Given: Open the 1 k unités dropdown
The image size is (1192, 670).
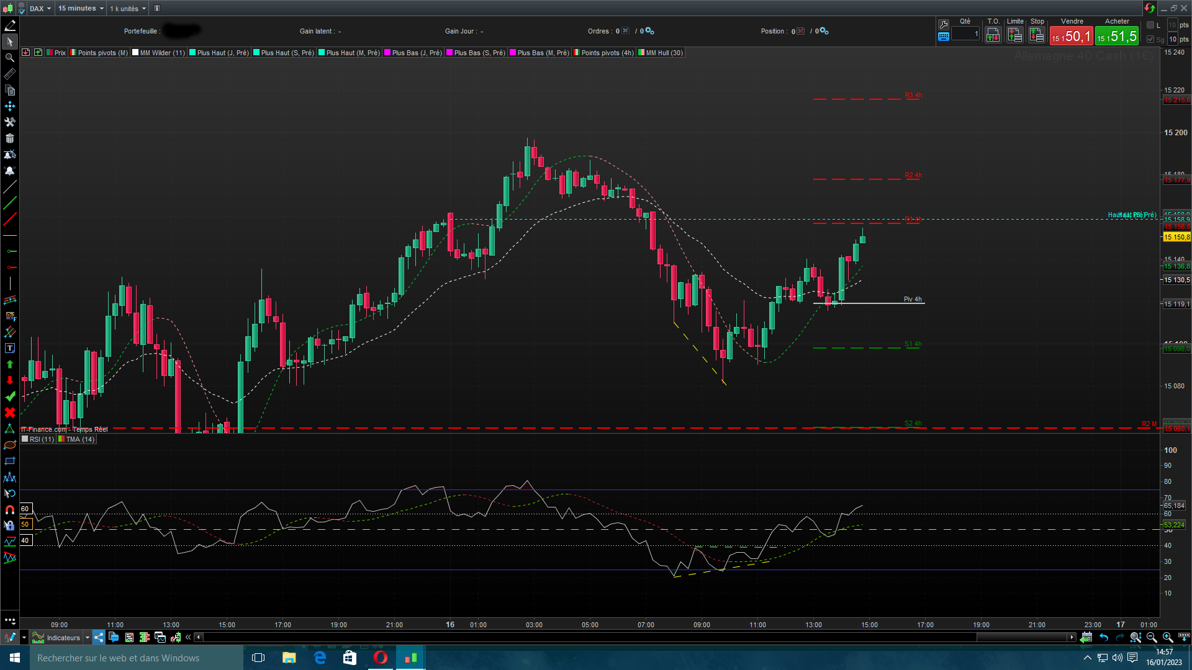Looking at the screenshot, I should [x=128, y=8].
